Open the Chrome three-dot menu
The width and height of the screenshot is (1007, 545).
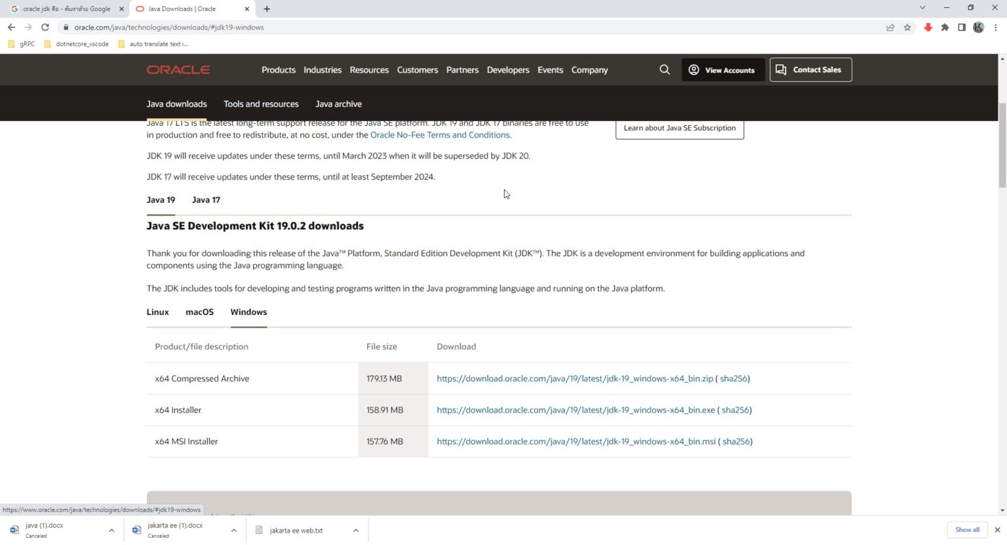[996, 28]
